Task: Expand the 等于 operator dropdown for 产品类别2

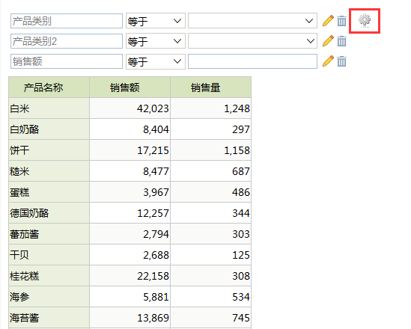Action: coord(156,41)
